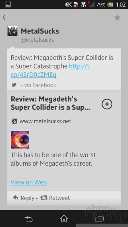Go to the Android home screen
128x227 pixels.
click(64, 218)
